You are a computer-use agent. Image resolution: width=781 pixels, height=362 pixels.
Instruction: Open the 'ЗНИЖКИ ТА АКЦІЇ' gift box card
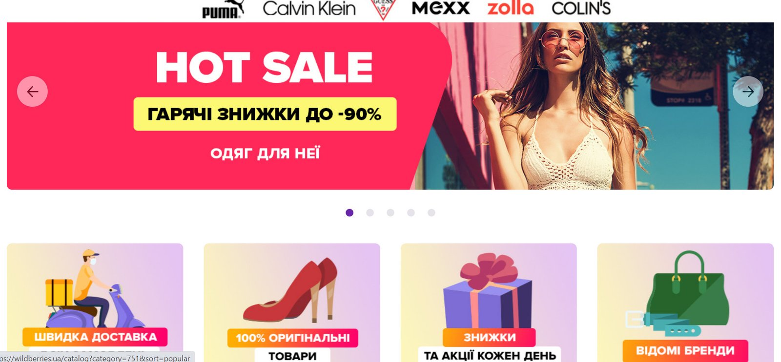pos(489,303)
